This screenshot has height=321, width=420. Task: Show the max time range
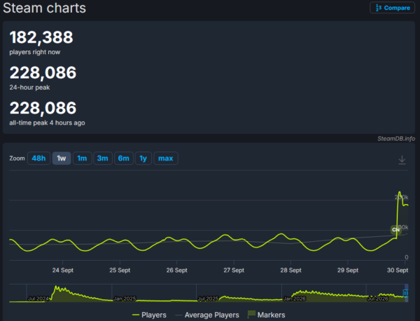tap(165, 158)
